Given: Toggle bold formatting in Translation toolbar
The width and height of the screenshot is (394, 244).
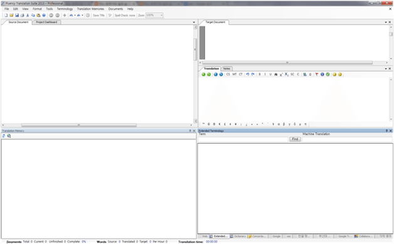Looking at the screenshot, I should (x=260, y=75).
